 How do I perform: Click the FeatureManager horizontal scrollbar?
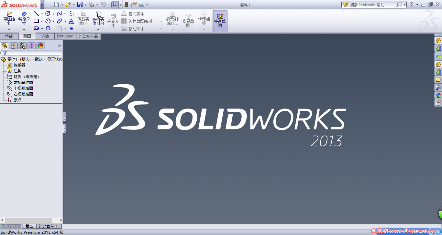pos(31,220)
